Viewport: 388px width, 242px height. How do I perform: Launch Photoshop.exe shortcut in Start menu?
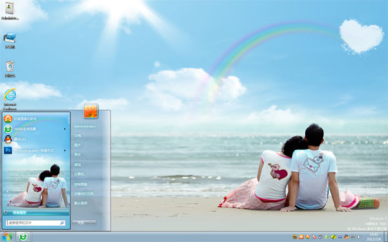(x=36, y=150)
